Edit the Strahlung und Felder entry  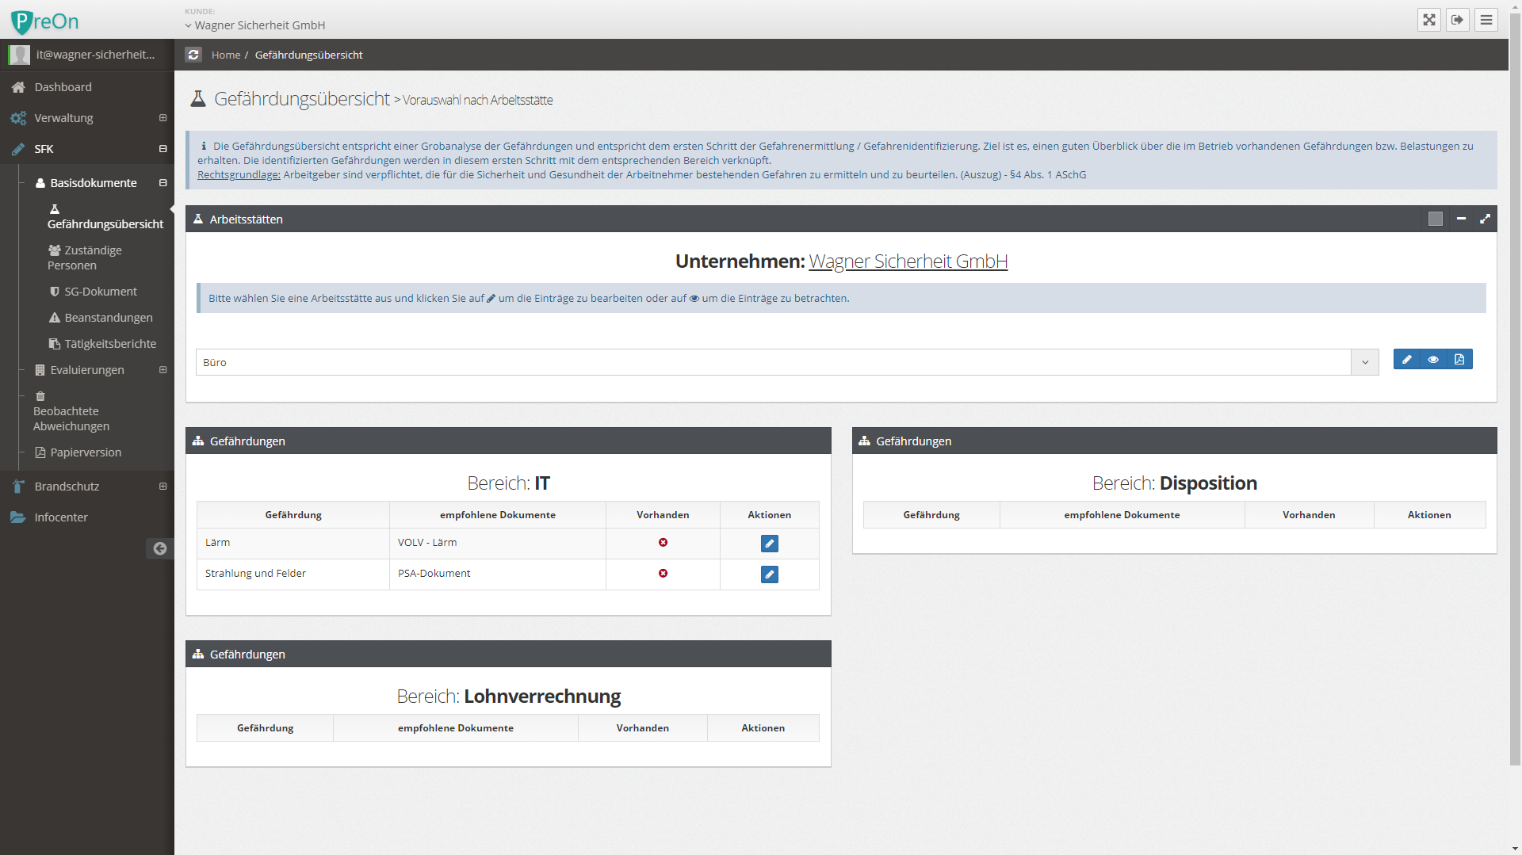(x=769, y=574)
